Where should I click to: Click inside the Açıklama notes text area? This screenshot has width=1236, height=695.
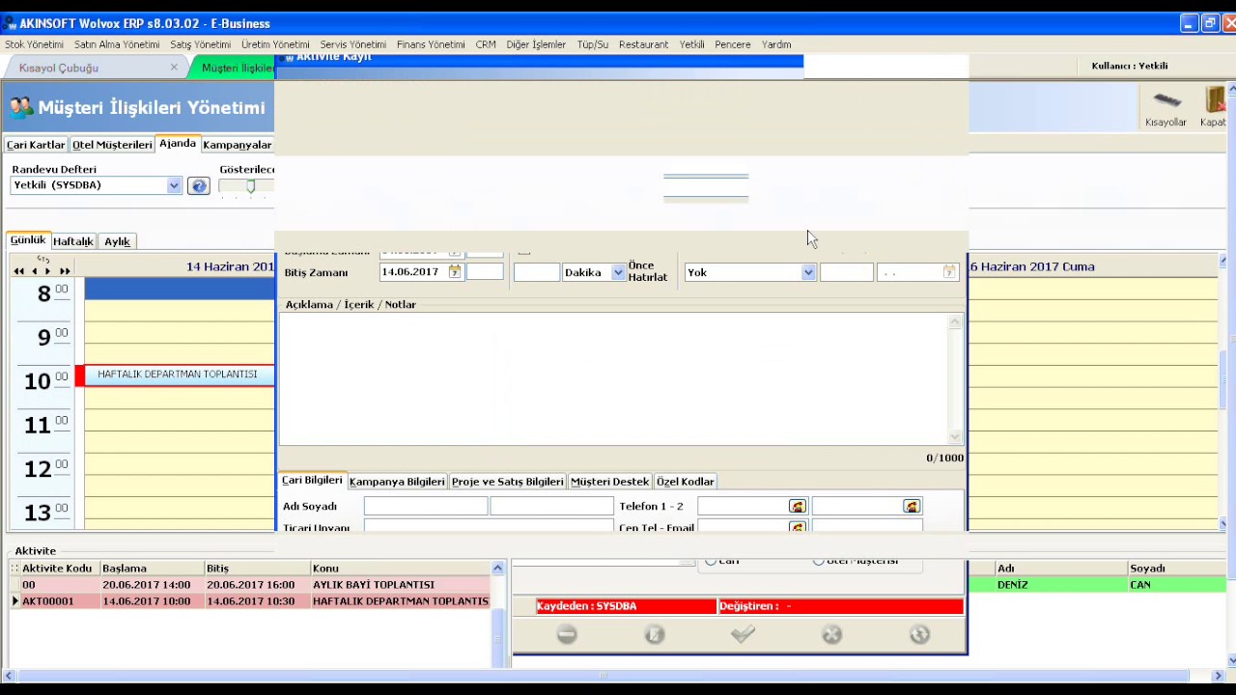pyautogui.click(x=614, y=378)
